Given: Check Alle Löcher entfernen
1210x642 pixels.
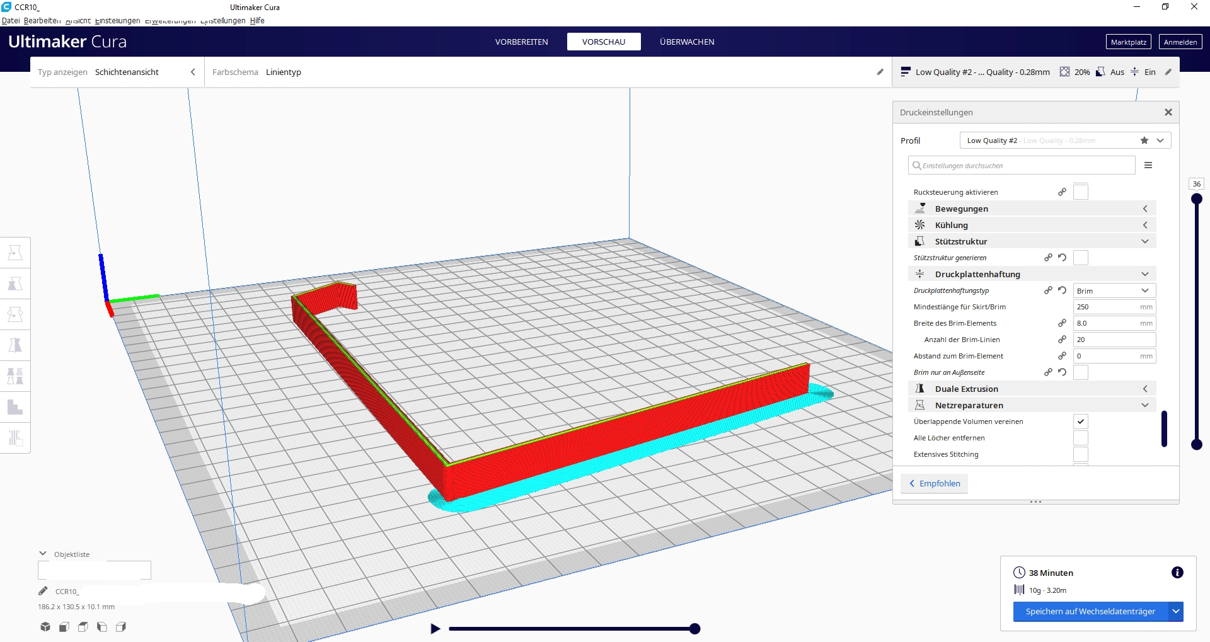Looking at the screenshot, I should coord(1081,437).
